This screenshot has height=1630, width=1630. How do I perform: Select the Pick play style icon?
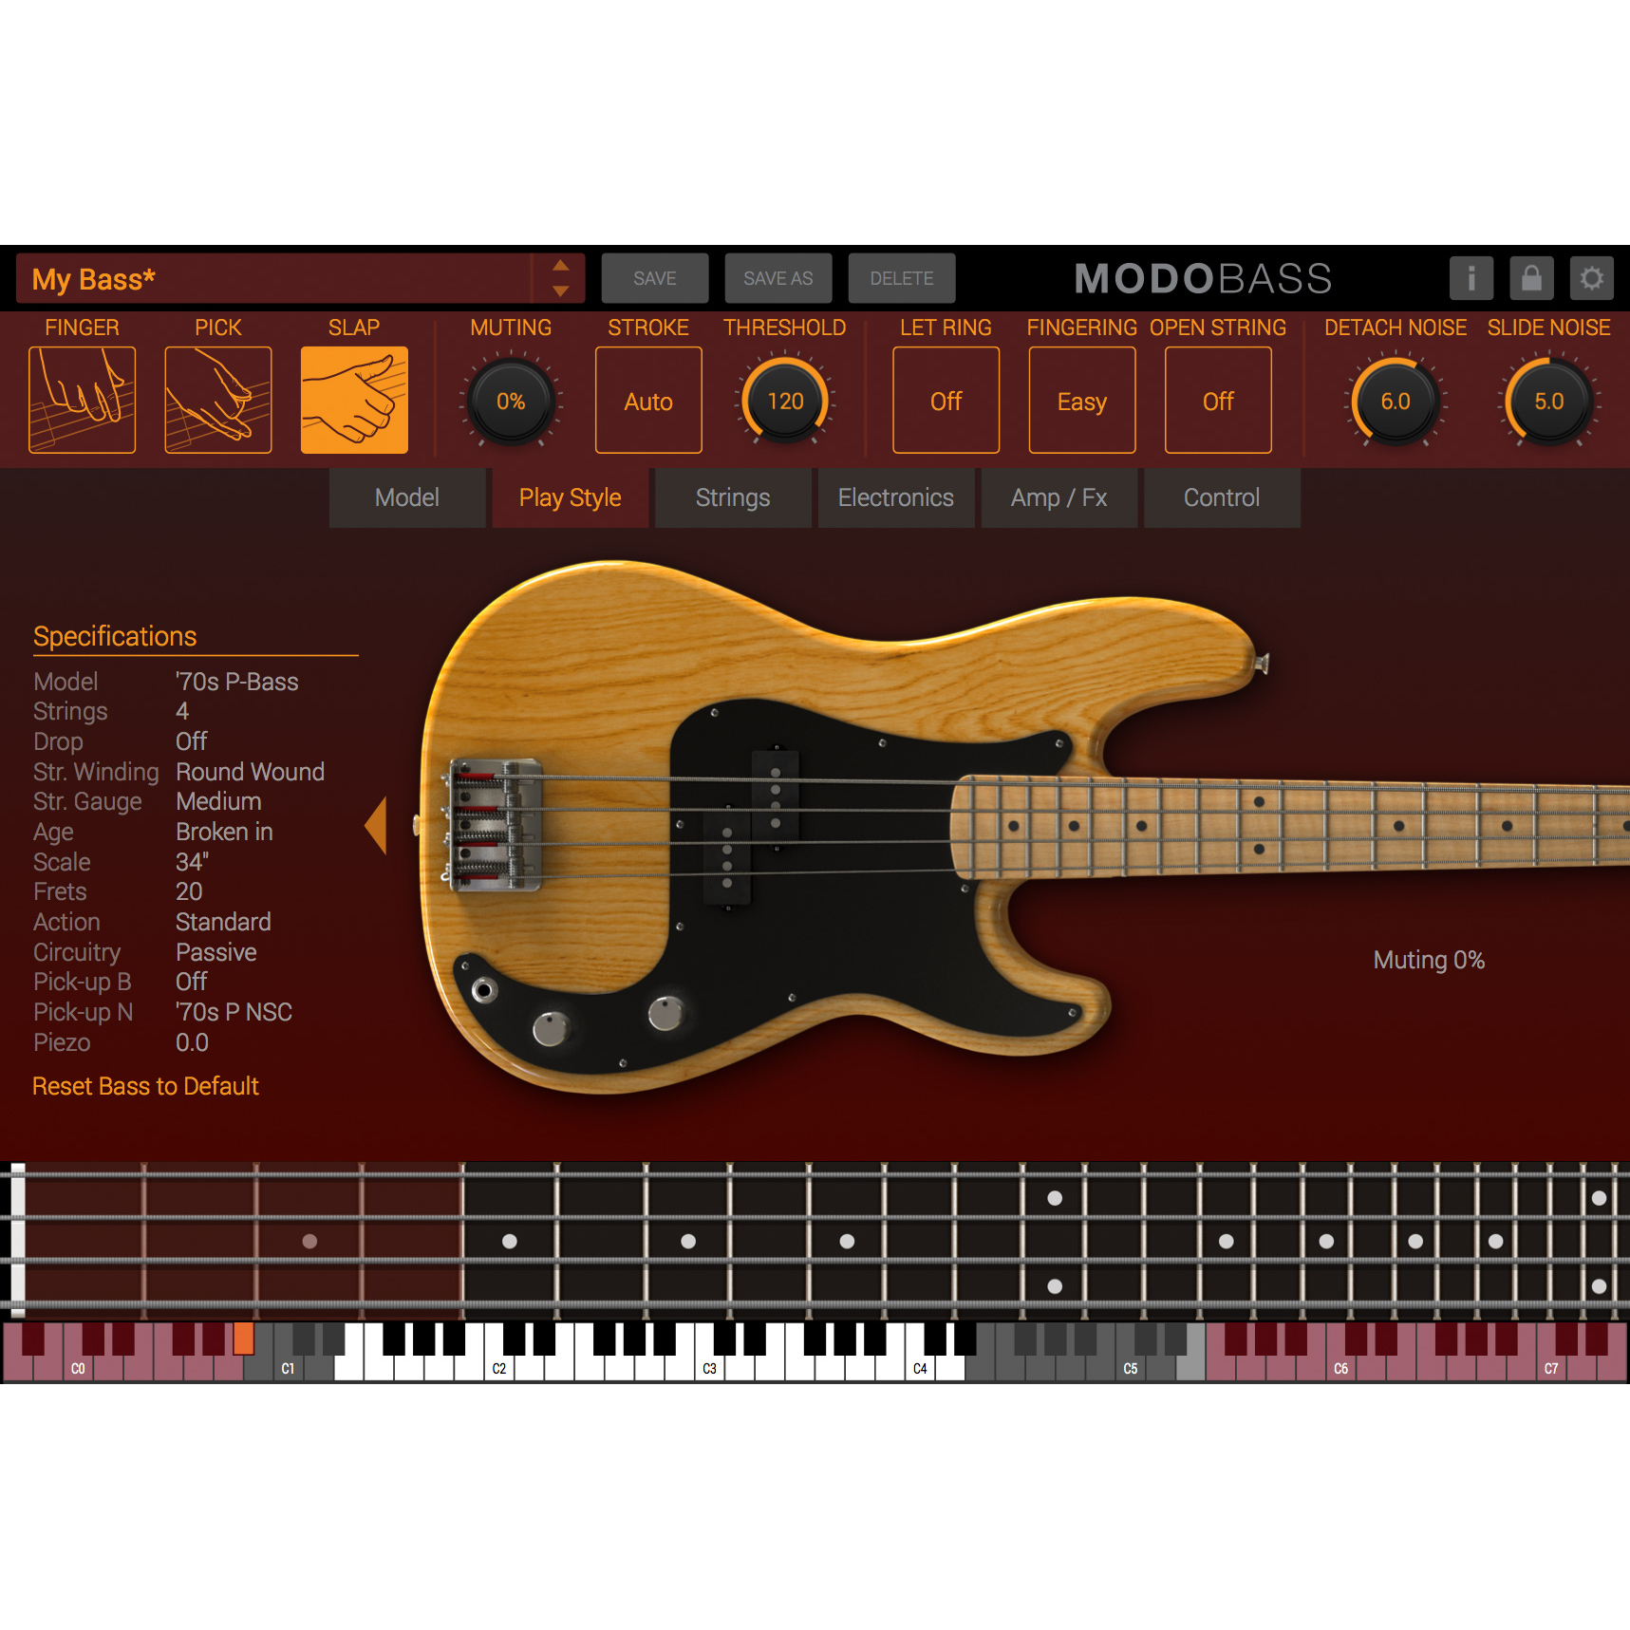coord(217,400)
